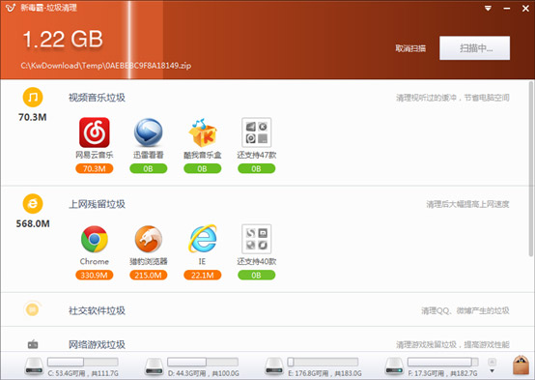The height and width of the screenshot is (380, 535).
Task: Select the Xunlei Kankan (迅雷看看) player icon
Action: click(x=148, y=132)
